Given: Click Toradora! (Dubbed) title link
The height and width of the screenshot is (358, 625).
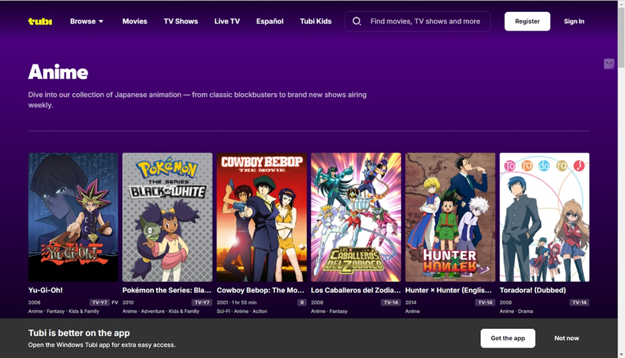Looking at the screenshot, I should pos(533,290).
